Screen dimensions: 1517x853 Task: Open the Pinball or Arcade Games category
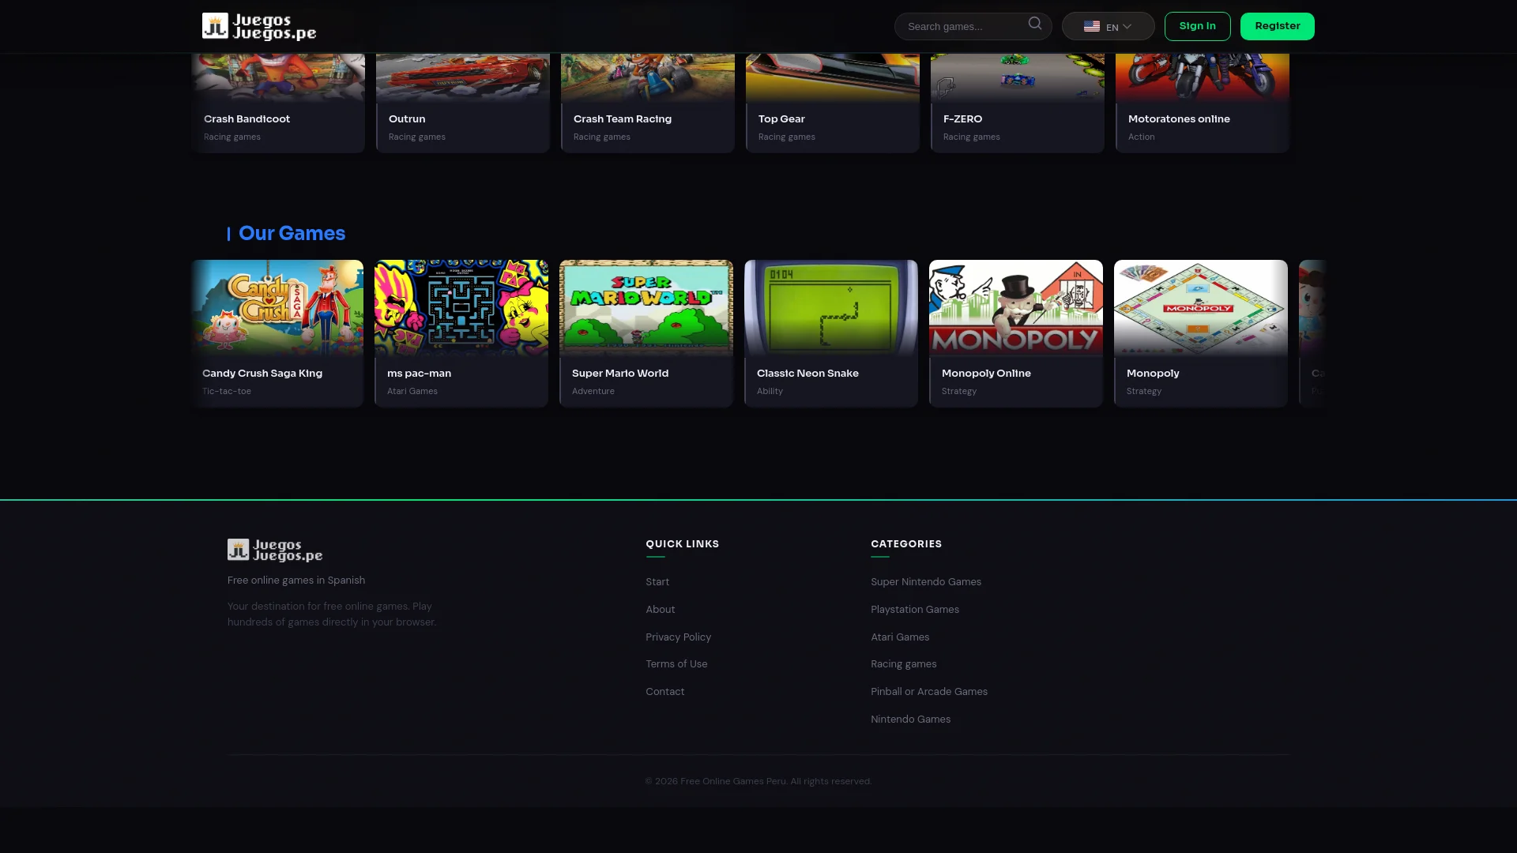point(929,692)
